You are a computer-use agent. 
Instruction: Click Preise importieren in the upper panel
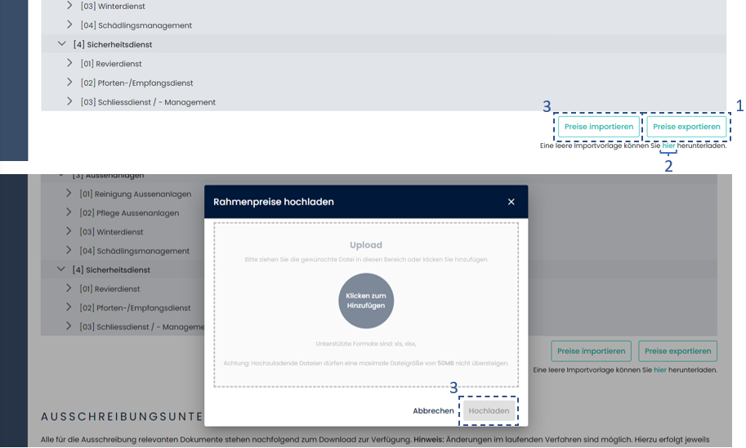click(599, 127)
